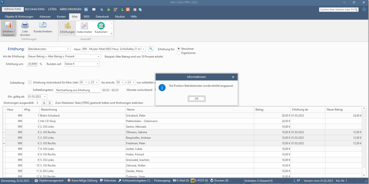Open Mahnliste from the status bar
Screen dimensions: 369x184
point(108,180)
